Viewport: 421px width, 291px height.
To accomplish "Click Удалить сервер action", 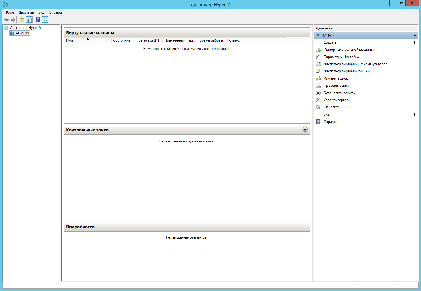I will 336,100.
